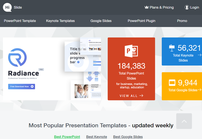Screen dimensions: 202x139
Task: Click the Total Google Slides label
Action: pos(183,90)
